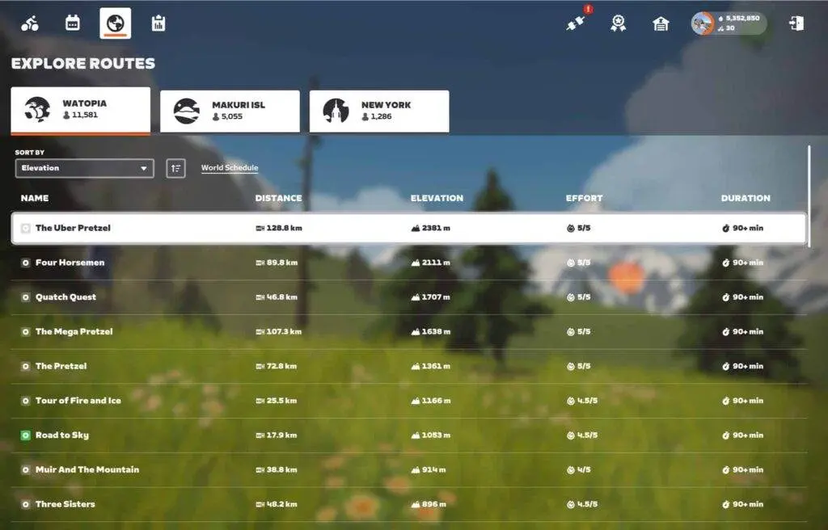
Task: Click the Duration column header
Action: tap(746, 198)
